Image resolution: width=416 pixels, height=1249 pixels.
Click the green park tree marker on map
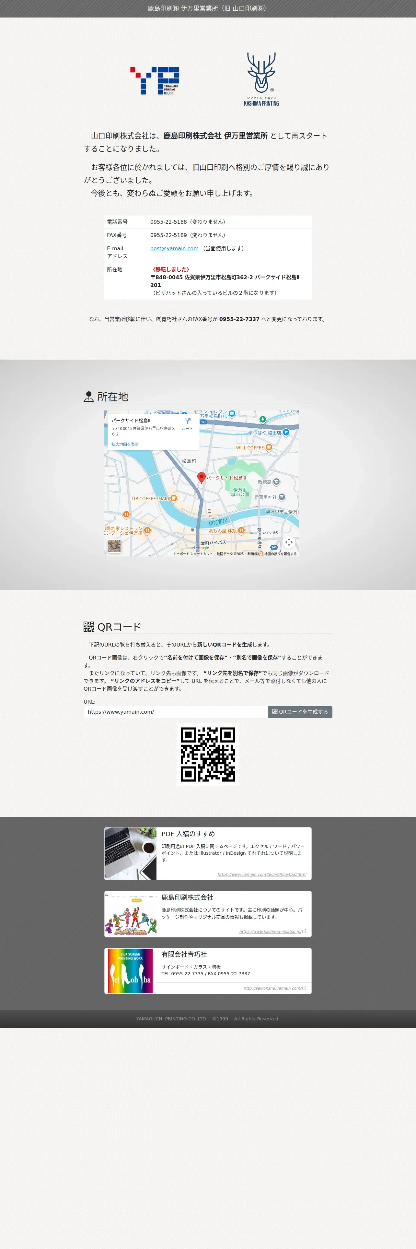click(262, 419)
